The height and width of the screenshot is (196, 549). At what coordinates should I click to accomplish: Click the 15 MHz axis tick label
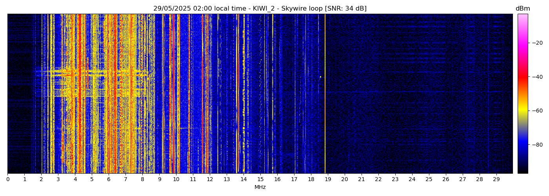(260, 179)
